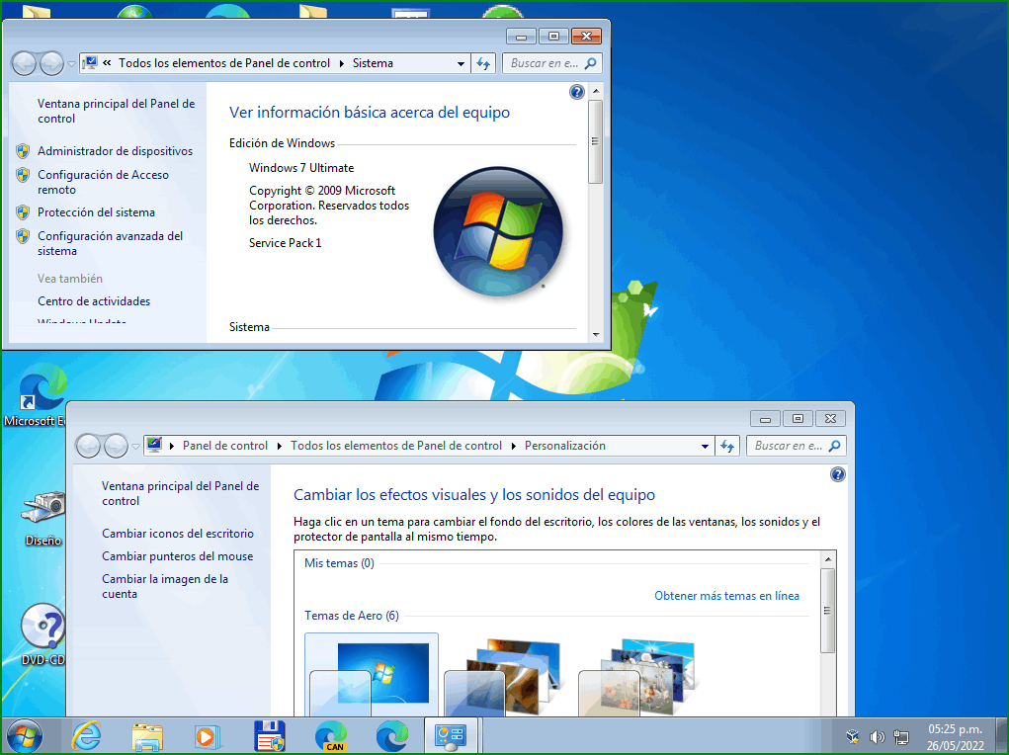Click Protección del sistema link
1009x755 pixels.
coord(96,212)
